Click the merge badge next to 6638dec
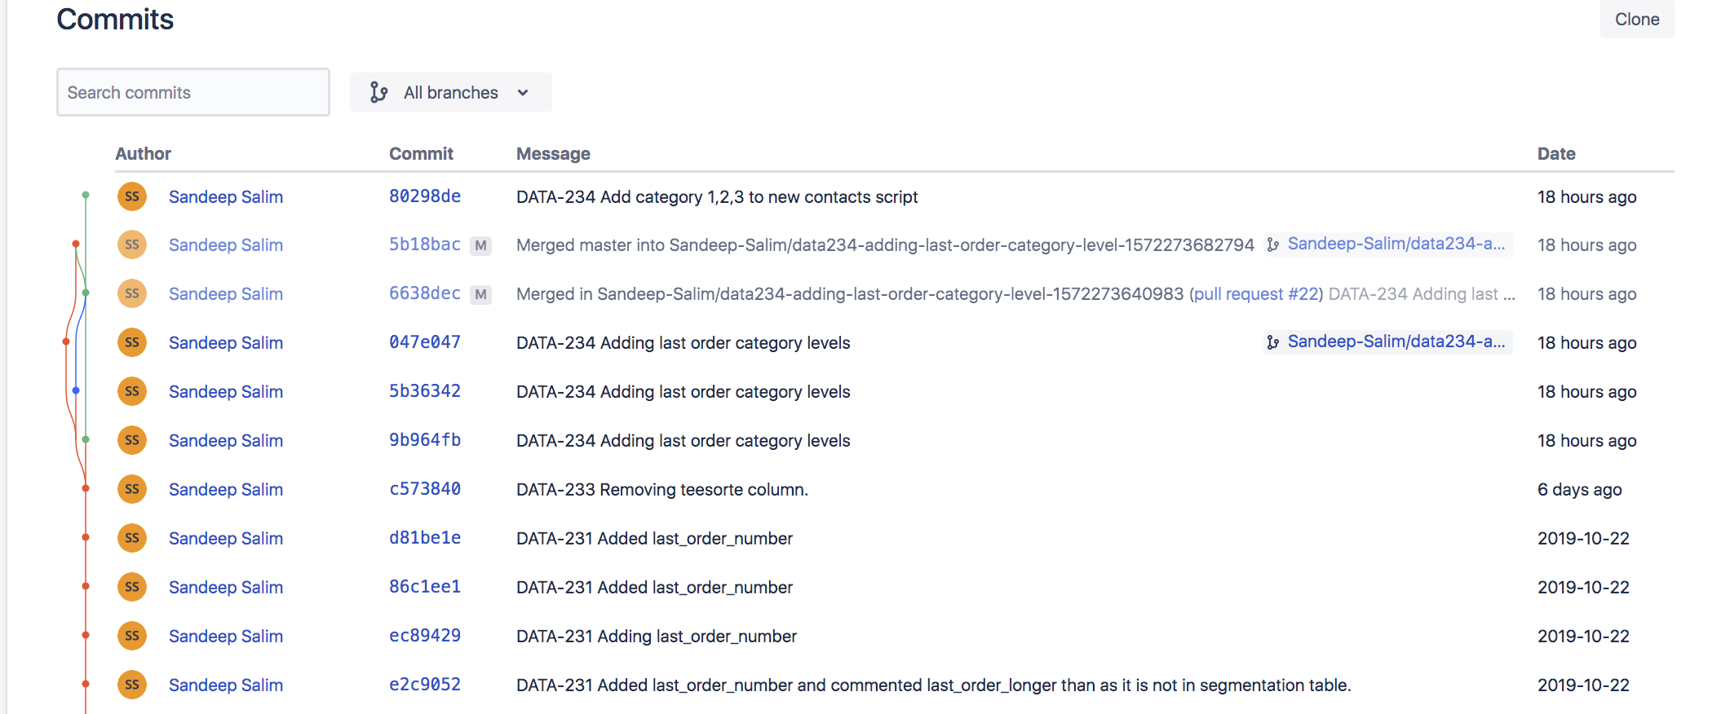Image resolution: width=1721 pixels, height=714 pixels. (x=480, y=294)
